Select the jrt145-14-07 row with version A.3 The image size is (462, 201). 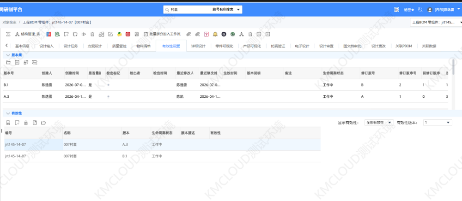(x=162, y=145)
